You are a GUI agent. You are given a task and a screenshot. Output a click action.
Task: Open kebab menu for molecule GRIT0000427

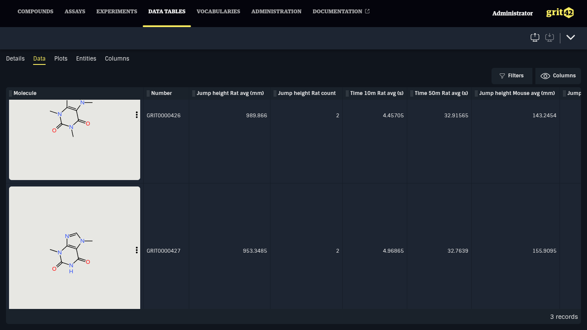click(137, 250)
